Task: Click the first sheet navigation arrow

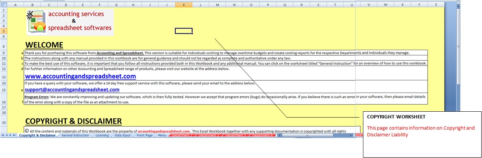Action: point(3,135)
